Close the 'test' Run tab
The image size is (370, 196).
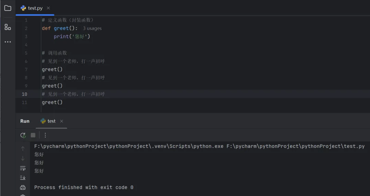pyautogui.click(x=62, y=121)
